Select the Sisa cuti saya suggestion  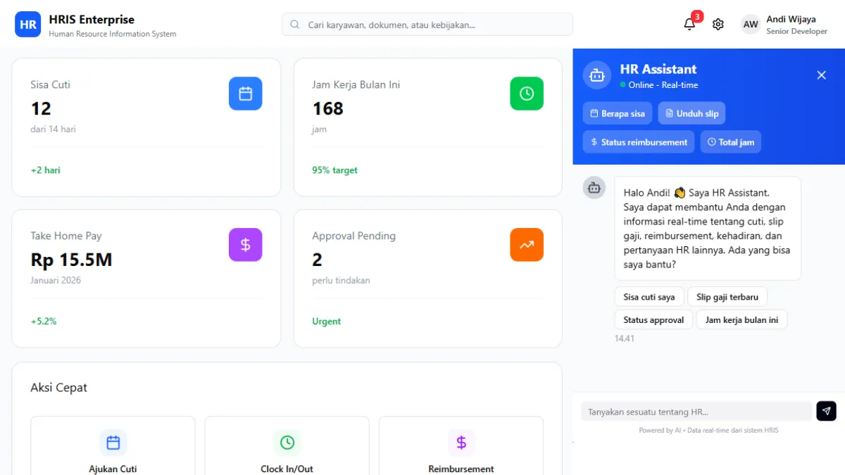click(649, 296)
